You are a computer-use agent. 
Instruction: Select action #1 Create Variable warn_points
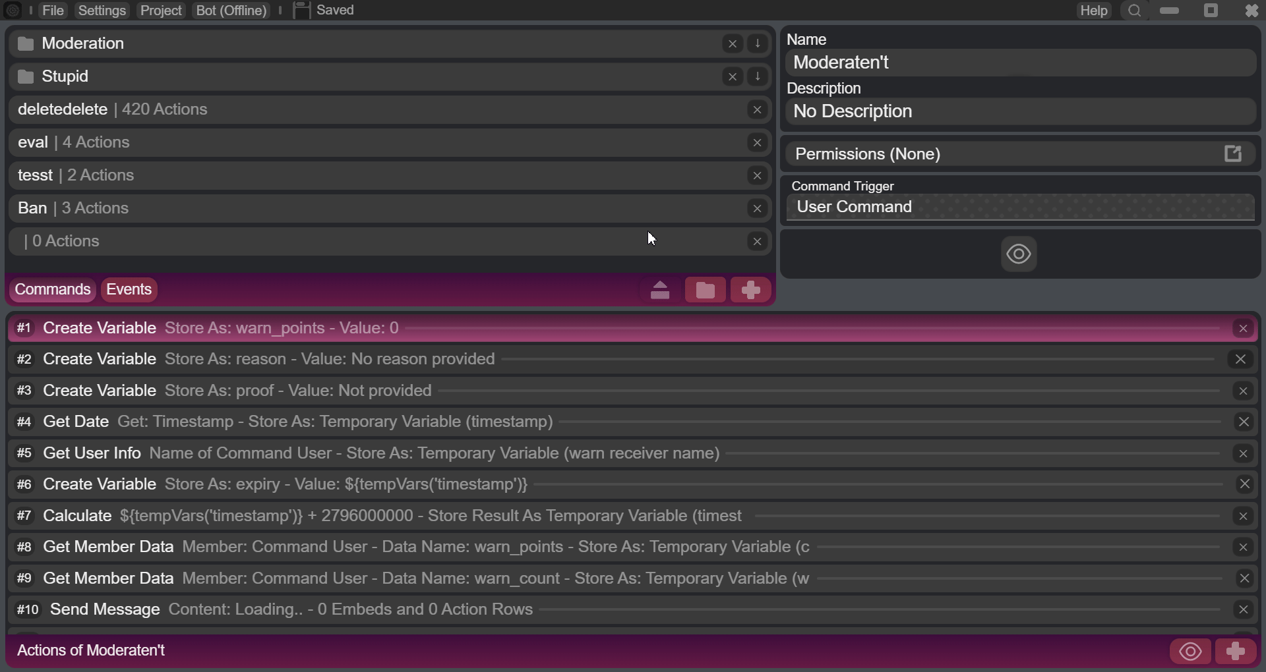(x=632, y=328)
